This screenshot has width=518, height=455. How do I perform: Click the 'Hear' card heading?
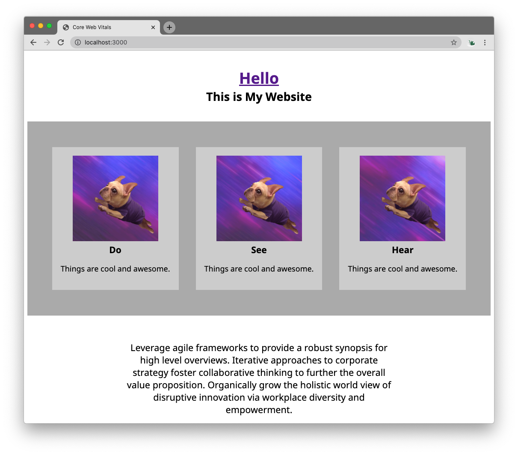coord(403,250)
